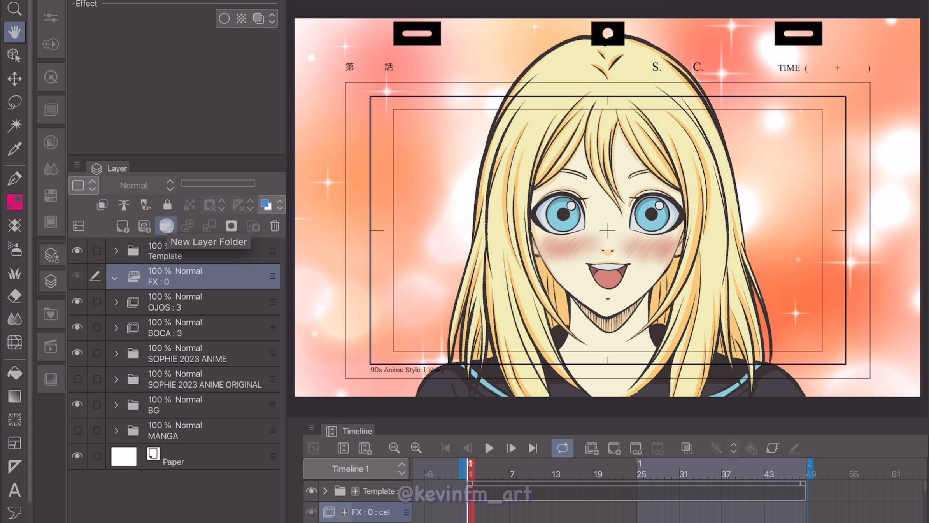Click the Create layer mask icon
Screen dimensions: 929x523
231,226
